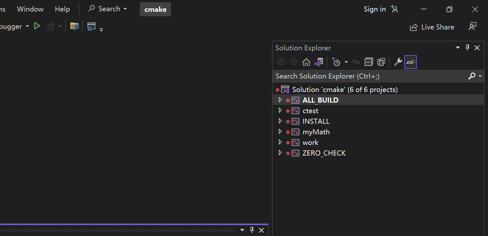Click the C++ project icon beside INSTALL
The image size is (488, 236).
[295, 121]
